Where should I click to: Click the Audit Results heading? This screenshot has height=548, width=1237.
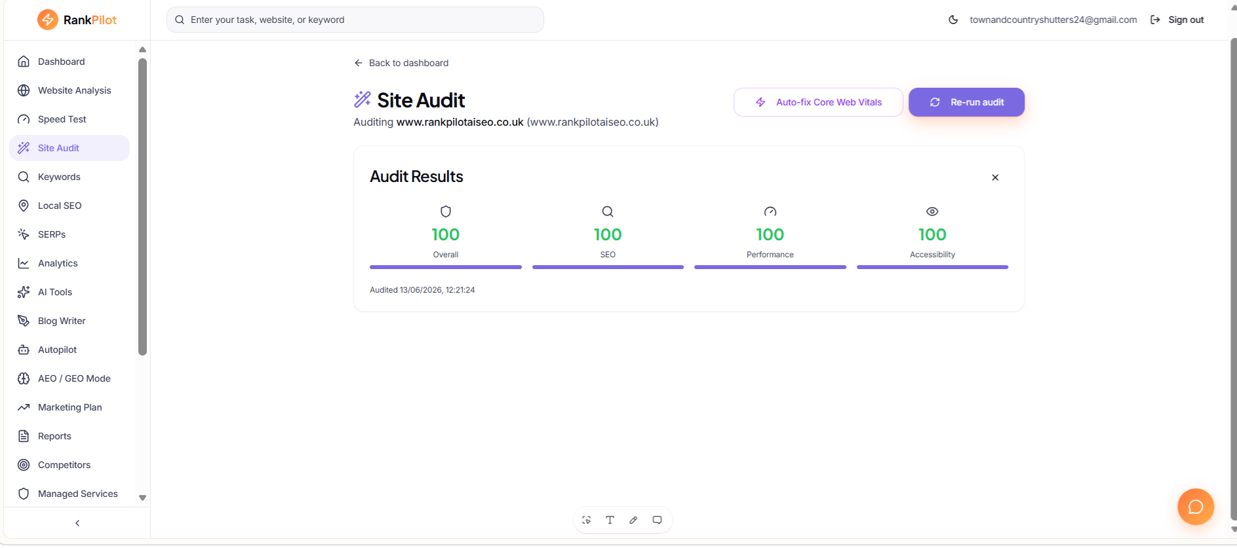click(x=416, y=177)
